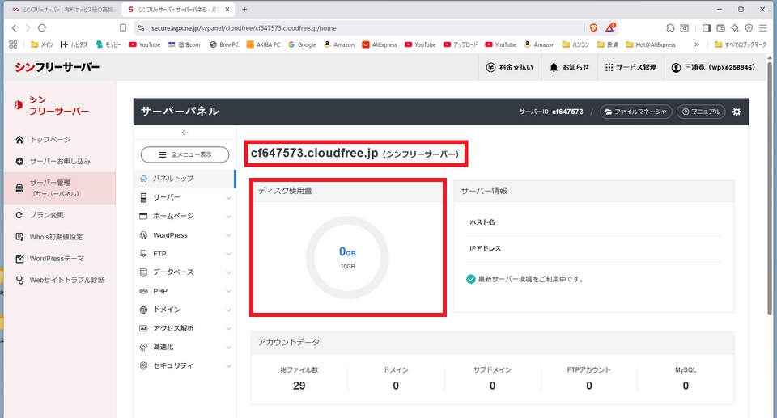Open Brave Shields lion icon
Screen dimensions: 777x418
[592, 27]
